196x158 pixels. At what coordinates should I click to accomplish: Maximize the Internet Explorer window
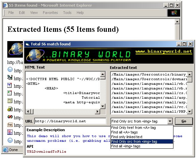coord(171,5)
